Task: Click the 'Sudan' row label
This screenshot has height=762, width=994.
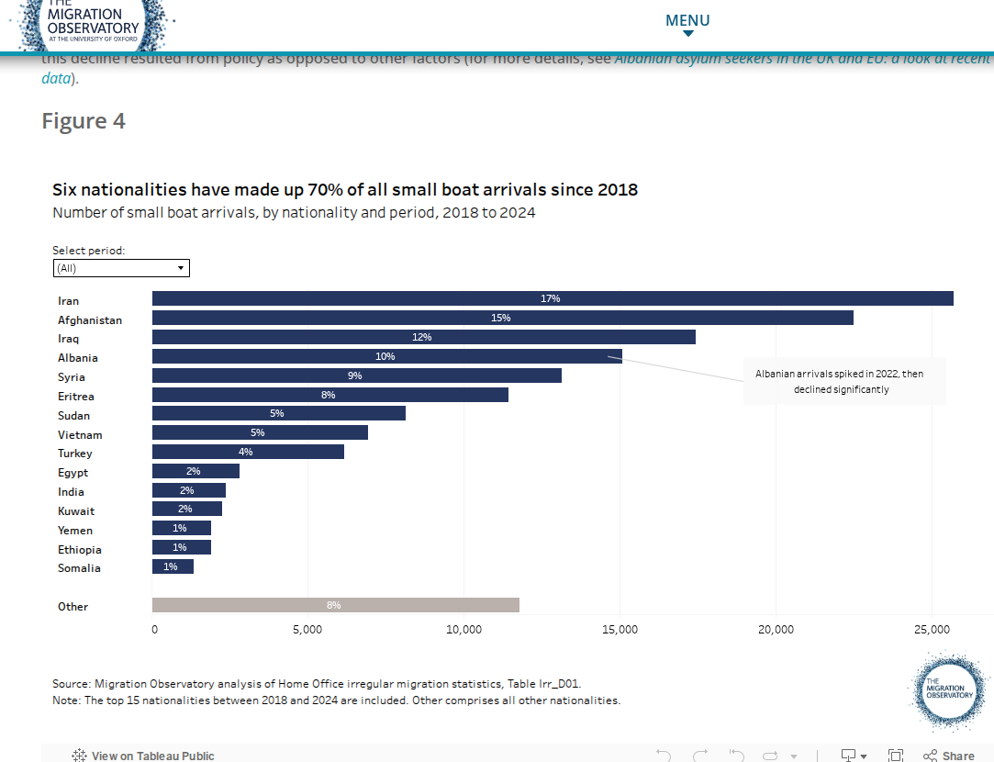Action: coord(74,416)
